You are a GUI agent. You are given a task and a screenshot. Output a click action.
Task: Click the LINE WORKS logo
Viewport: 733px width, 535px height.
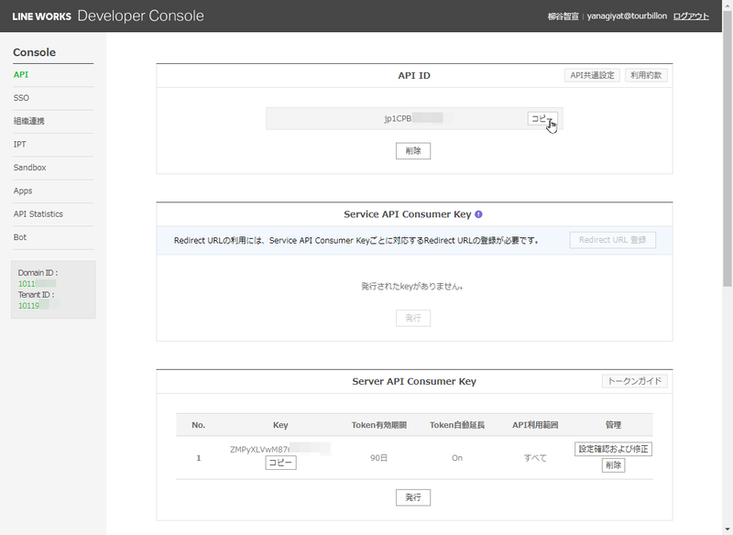(41, 16)
